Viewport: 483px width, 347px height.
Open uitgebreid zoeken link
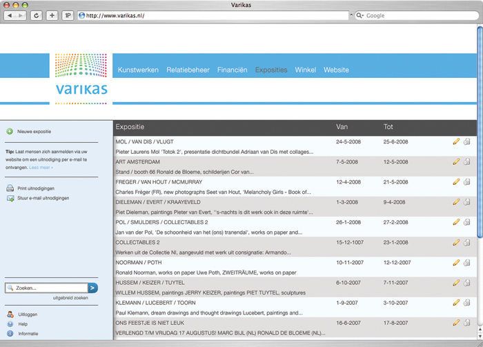[70, 298]
